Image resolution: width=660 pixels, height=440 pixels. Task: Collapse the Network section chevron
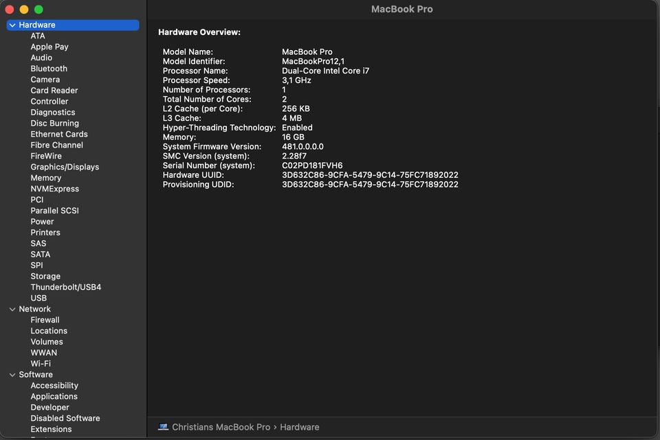[12, 310]
